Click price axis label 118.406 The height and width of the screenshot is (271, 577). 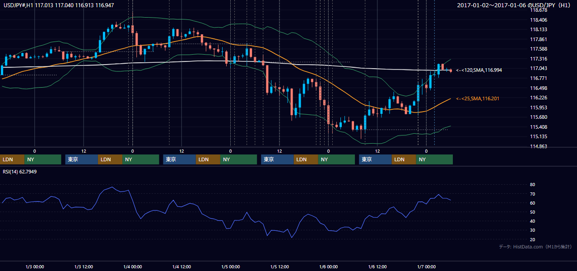[538, 20]
